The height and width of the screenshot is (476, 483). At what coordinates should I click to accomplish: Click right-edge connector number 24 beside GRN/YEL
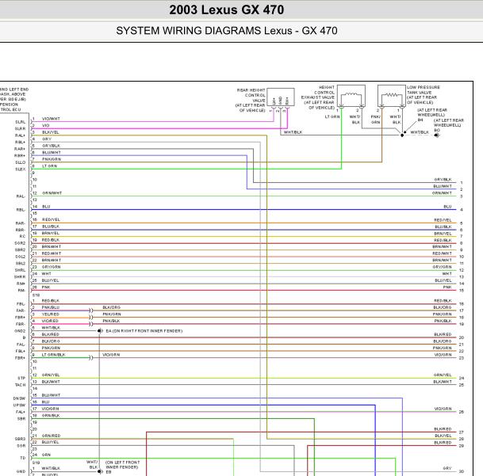pyautogui.click(x=462, y=378)
